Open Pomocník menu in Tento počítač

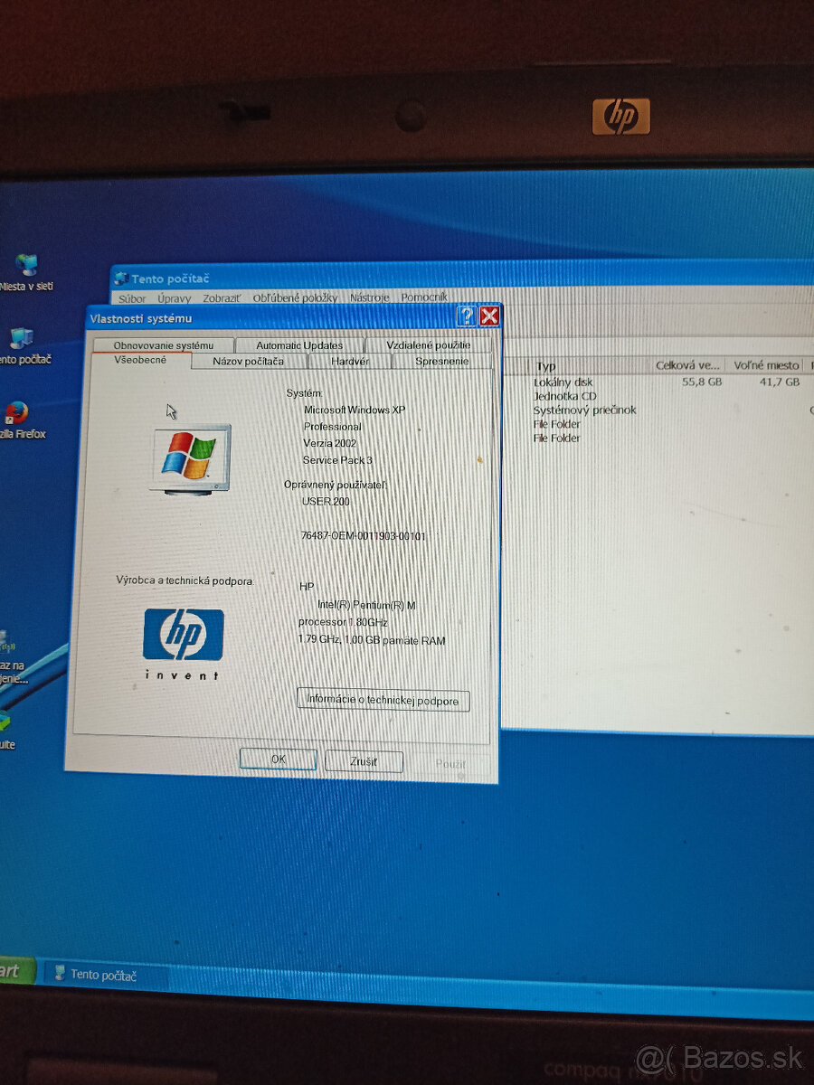click(x=424, y=297)
